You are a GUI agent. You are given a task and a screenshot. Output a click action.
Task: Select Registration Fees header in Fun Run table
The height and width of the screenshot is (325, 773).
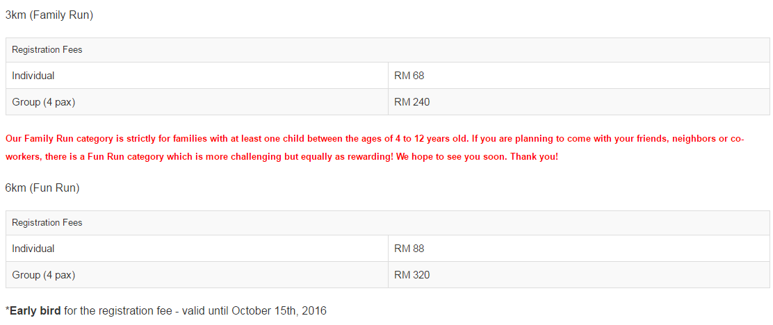tap(47, 223)
